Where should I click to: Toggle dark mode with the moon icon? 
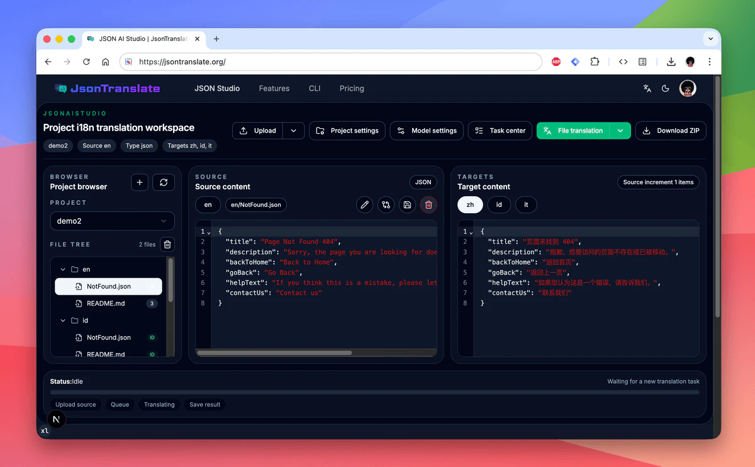click(666, 89)
